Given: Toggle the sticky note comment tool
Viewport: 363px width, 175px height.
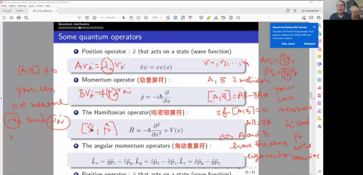Looking at the screenshot, I should tap(201, 18).
